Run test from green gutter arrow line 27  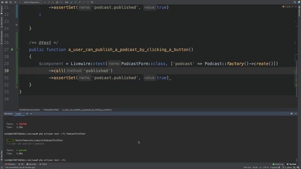pyautogui.click(x=12, y=49)
